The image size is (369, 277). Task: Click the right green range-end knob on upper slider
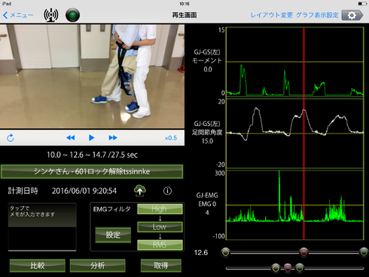point(364,252)
